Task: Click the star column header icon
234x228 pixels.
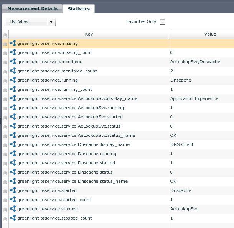Action: (x=5, y=34)
